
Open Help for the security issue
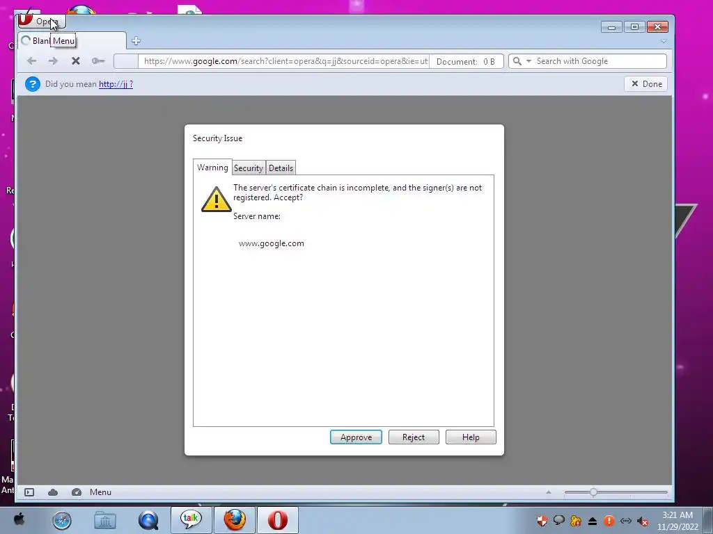tap(471, 437)
